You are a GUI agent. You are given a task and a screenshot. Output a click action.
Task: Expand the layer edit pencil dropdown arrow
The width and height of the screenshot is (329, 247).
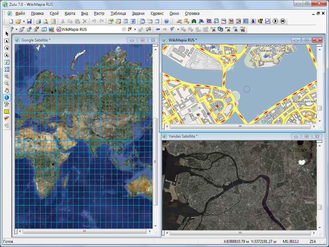tap(135, 30)
